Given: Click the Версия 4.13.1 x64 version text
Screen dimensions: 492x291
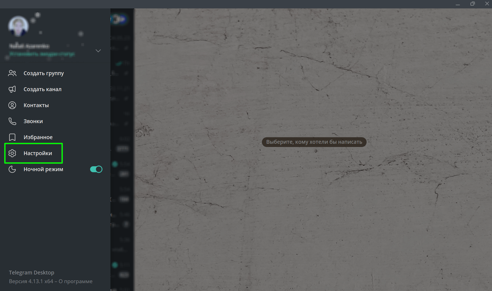Looking at the screenshot, I should pyautogui.click(x=31, y=281).
